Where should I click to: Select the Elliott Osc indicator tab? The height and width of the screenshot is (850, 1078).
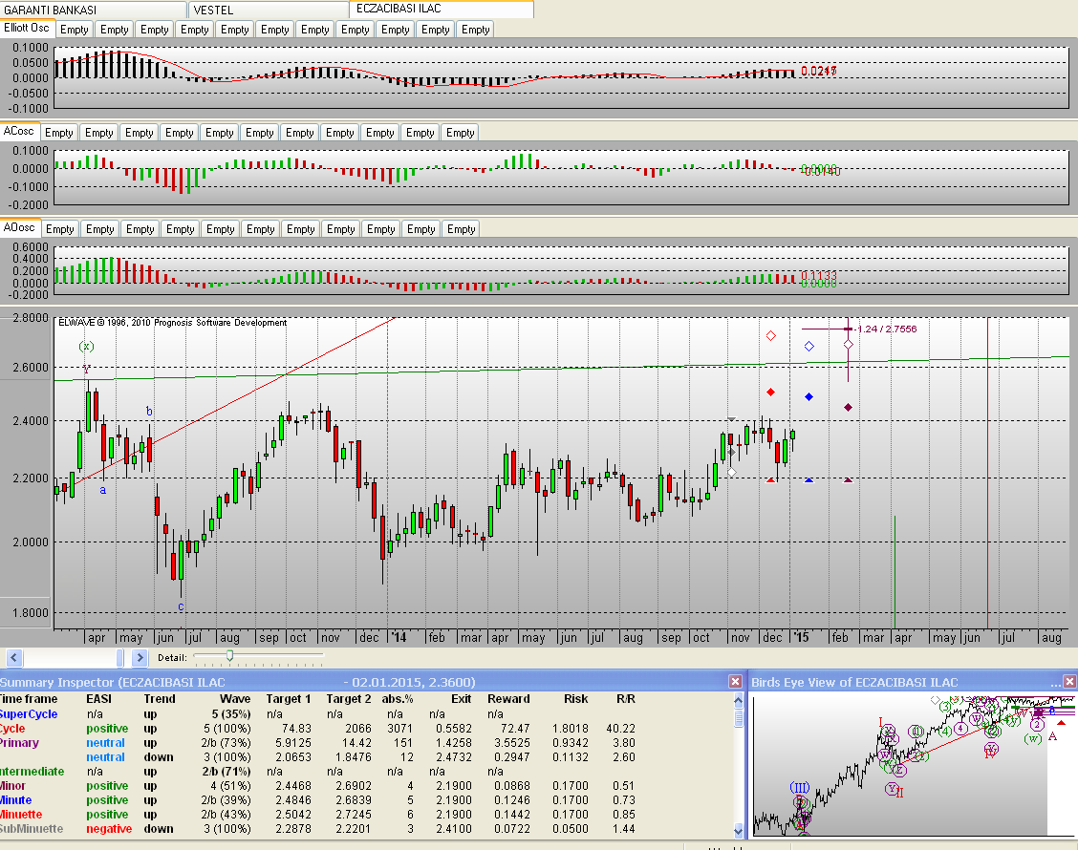(27, 29)
